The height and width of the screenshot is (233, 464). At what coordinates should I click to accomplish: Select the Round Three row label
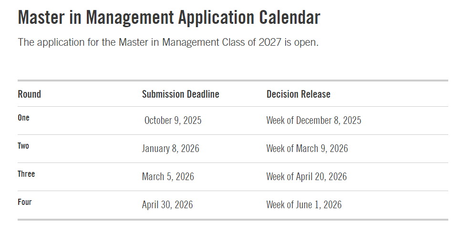click(26, 174)
